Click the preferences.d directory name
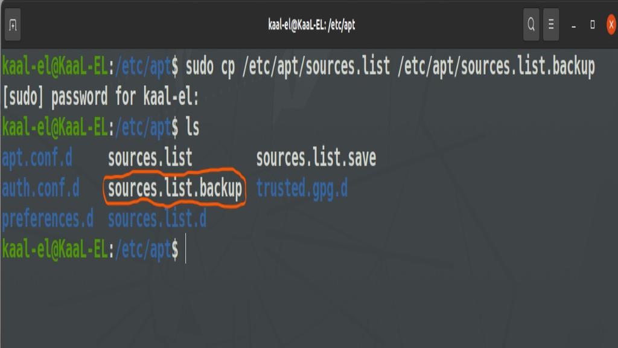This screenshot has width=618, height=348. coord(48,219)
